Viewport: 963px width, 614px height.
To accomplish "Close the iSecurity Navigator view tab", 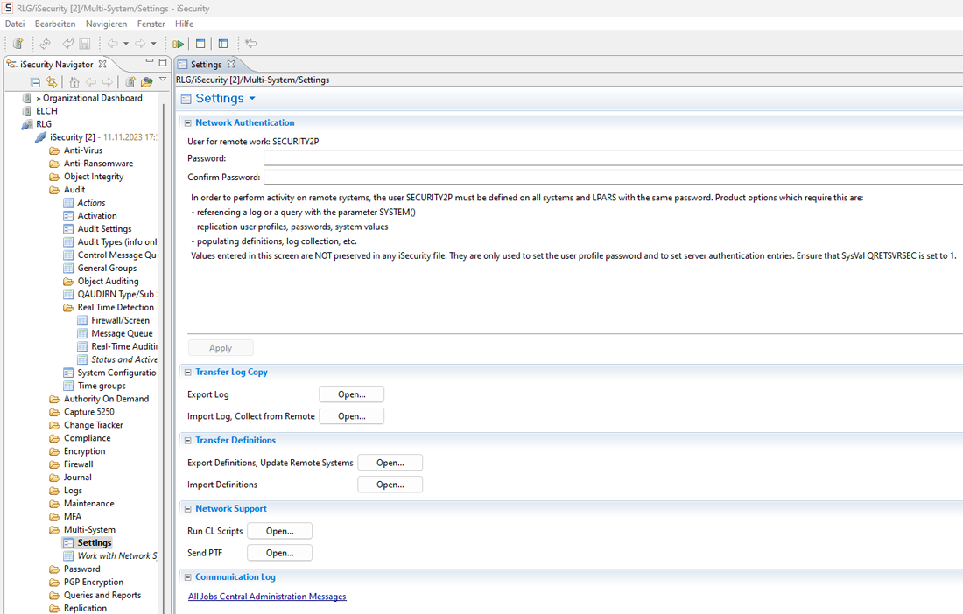I will [x=102, y=64].
